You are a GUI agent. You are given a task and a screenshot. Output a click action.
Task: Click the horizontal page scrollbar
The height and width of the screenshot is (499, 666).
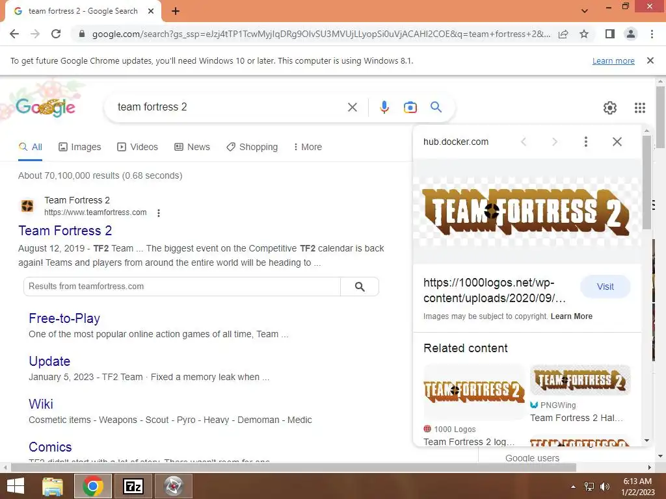[x=293, y=467]
